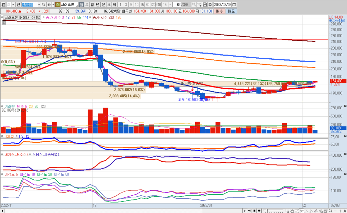The image size is (347, 213).
Task: Select the 분 (minute) chart tab
Action: click(103, 4)
